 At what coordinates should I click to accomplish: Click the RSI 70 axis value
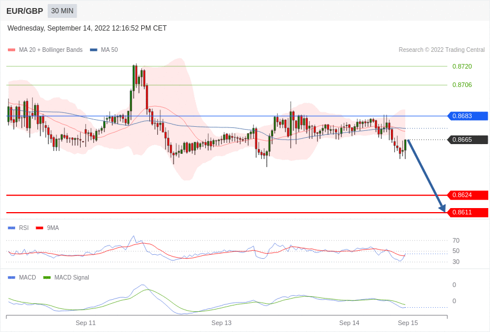tap(456, 240)
